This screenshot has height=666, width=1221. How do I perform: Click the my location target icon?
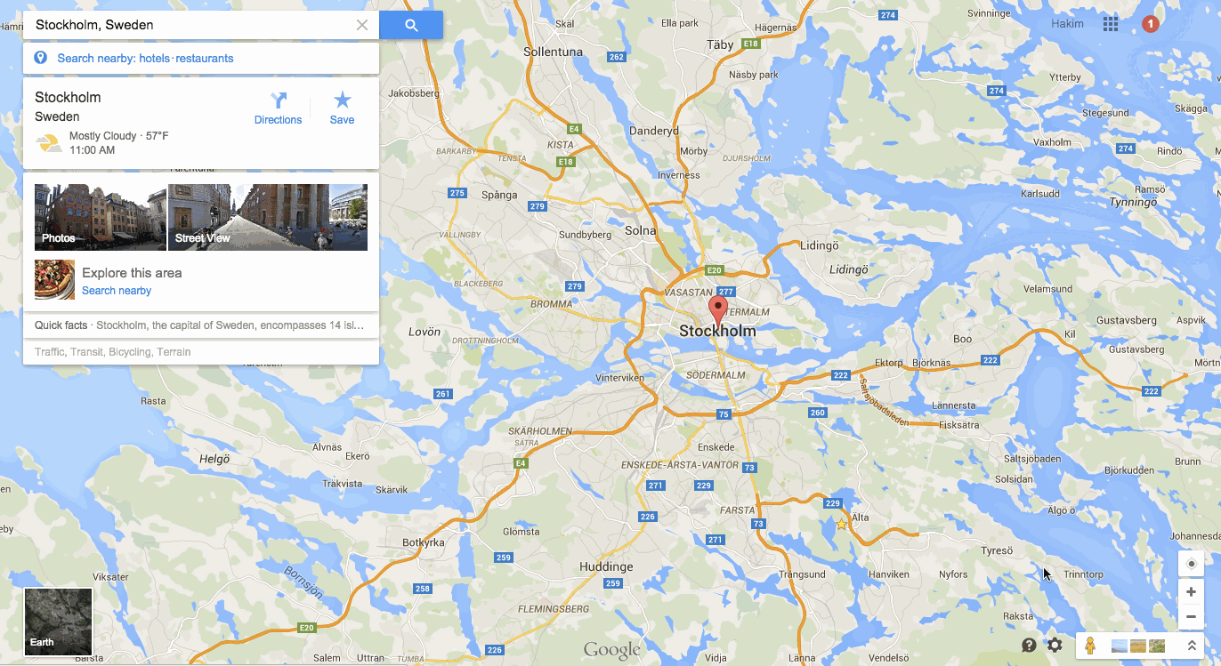pyautogui.click(x=1191, y=564)
